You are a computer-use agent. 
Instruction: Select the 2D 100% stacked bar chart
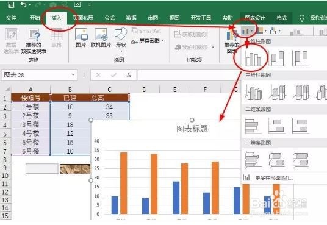[x=300, y=126]
